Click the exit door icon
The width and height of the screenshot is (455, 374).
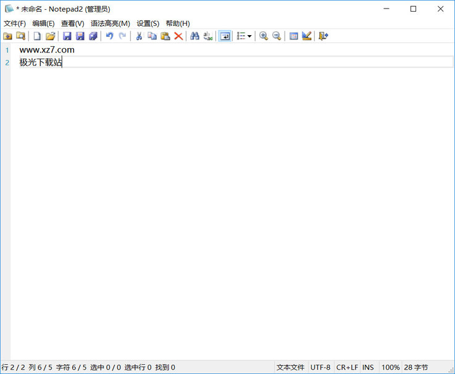pos(324,36)
